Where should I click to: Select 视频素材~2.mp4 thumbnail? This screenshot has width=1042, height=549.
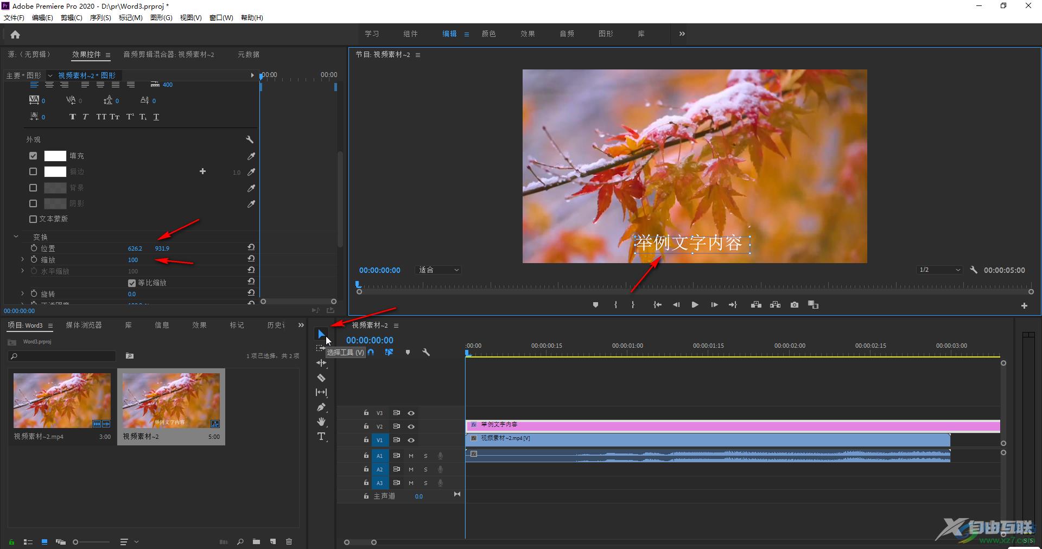coord(62,401)
